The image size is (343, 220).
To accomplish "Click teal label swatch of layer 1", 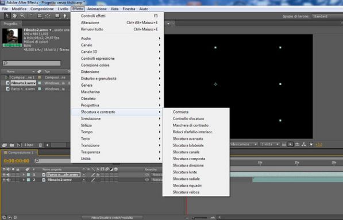I will [28, 175].
